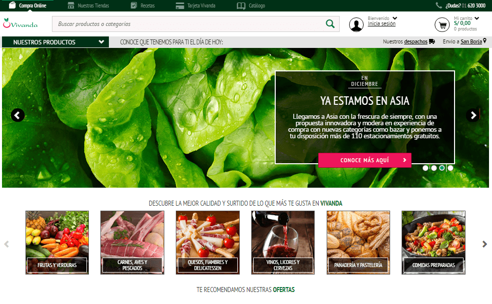Advance to next banner slide arrow

click(x=473, y=115)
